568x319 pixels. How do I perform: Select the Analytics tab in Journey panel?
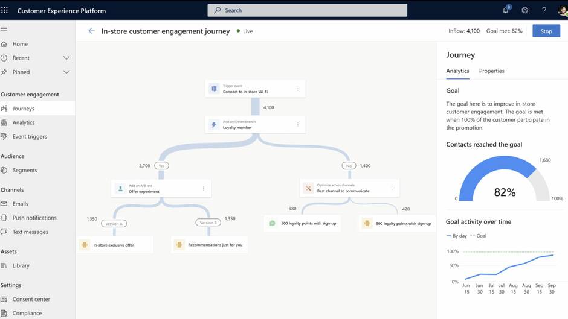(457, 71)
